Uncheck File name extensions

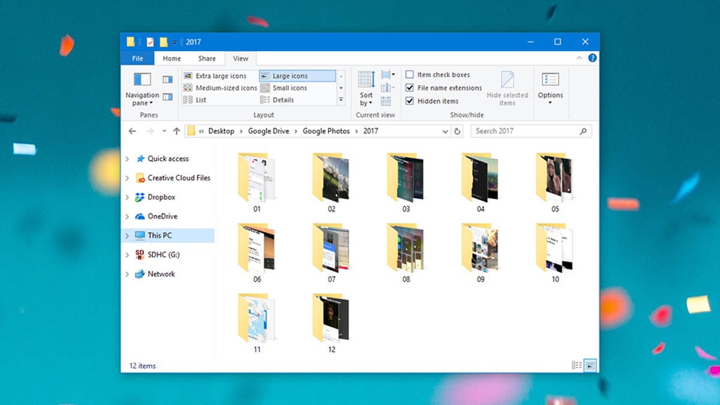point(410,88)
